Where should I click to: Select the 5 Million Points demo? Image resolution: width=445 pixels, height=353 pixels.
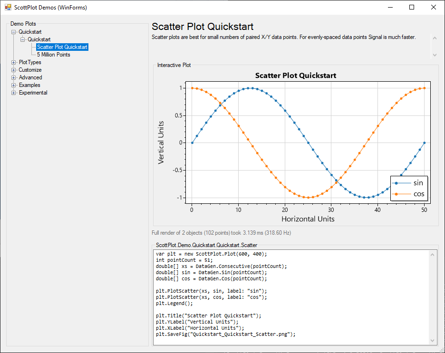point(53,55)
